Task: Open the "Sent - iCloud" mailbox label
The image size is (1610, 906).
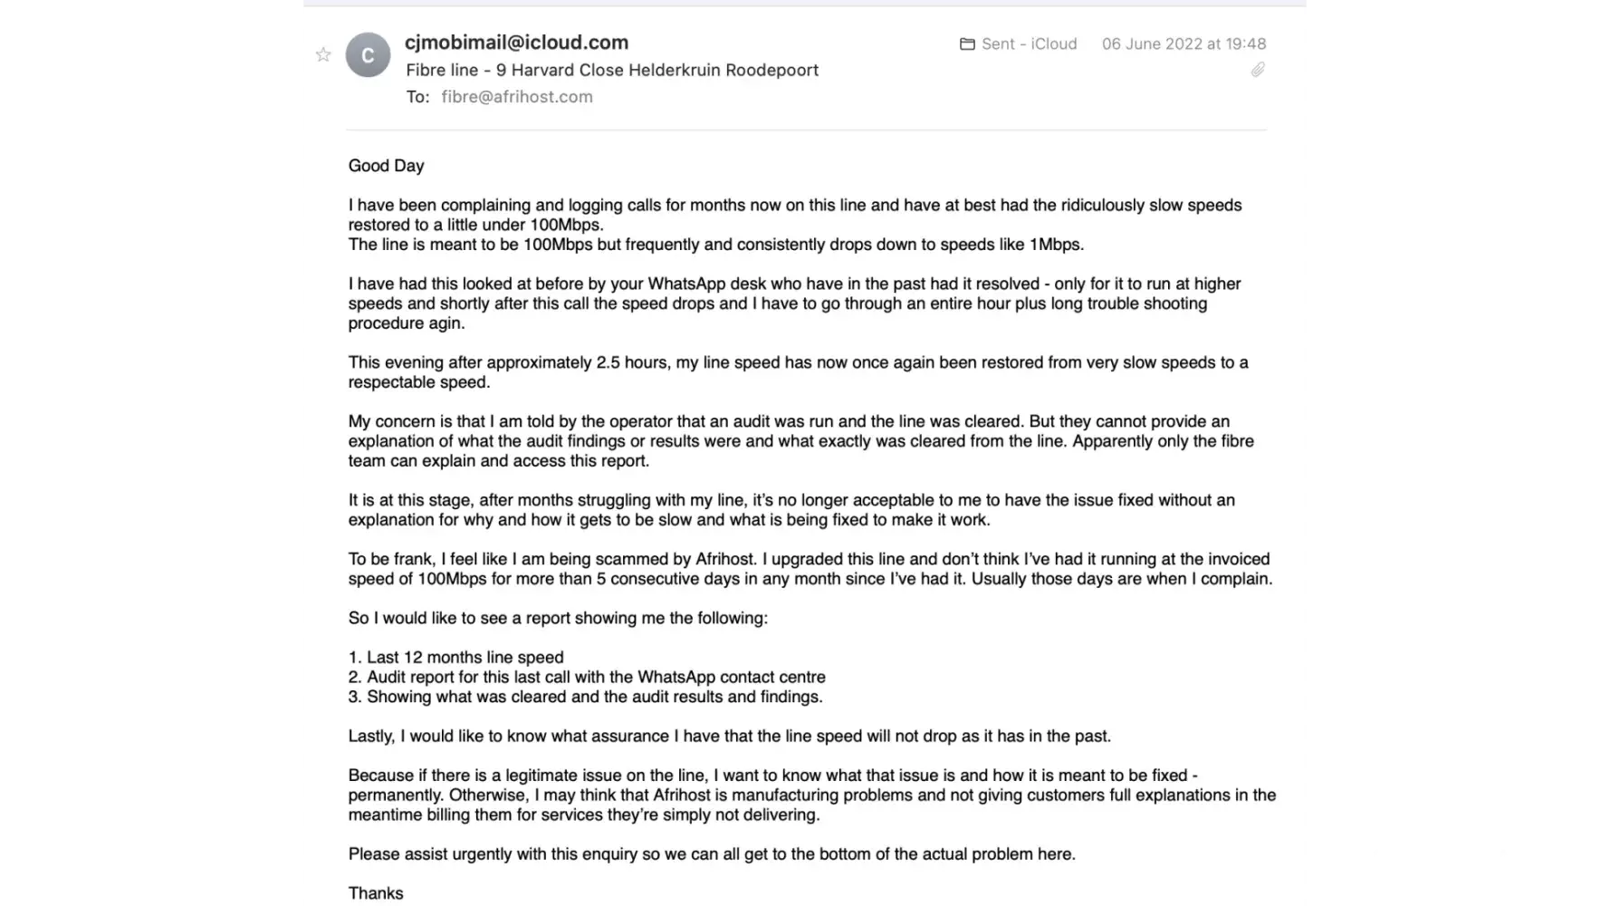Action: coord(1029,43)
